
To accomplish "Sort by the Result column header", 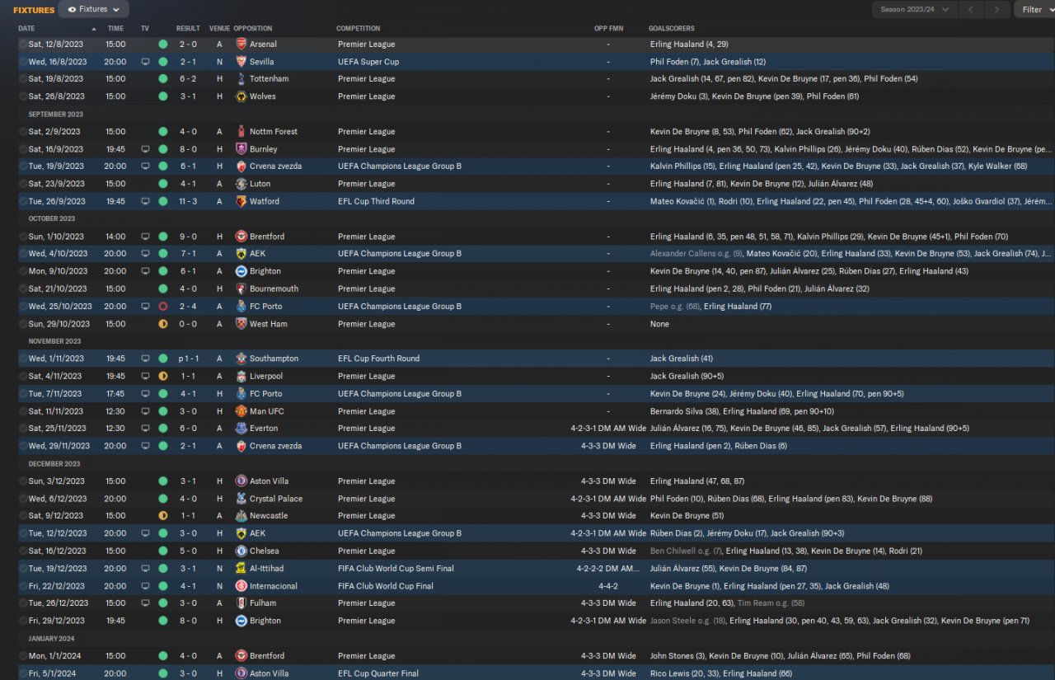I will [x=188, y=29].
